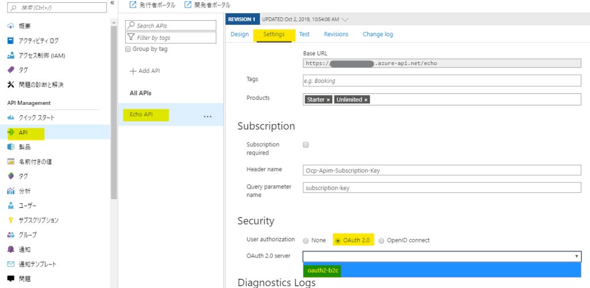The image size is (590, 288).
Task: Click the アクセス制御 (IAM) people icon
Action: pos(10,55)
